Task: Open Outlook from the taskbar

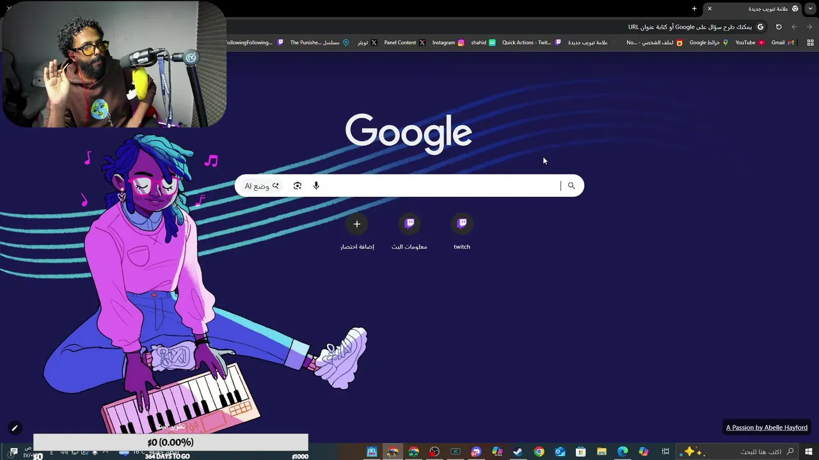Action: 560,452
